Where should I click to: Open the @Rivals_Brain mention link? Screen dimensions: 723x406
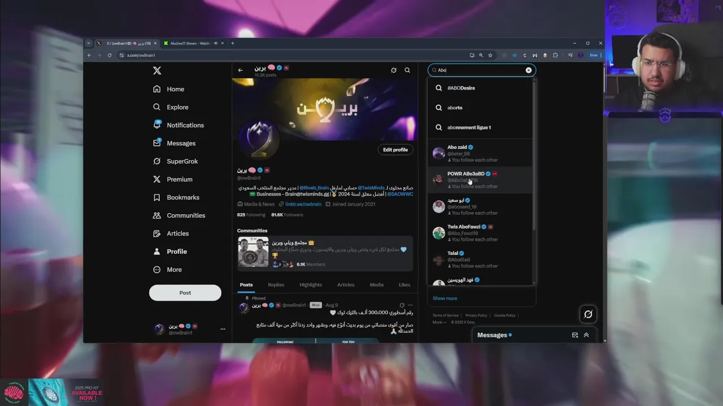tap(314, 188)
